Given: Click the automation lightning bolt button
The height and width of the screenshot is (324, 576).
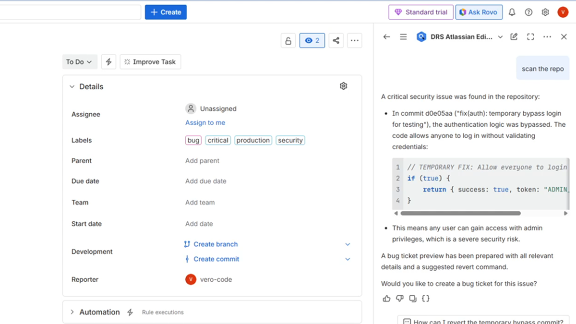Looking at the screenshot, I should click(108, 61).
